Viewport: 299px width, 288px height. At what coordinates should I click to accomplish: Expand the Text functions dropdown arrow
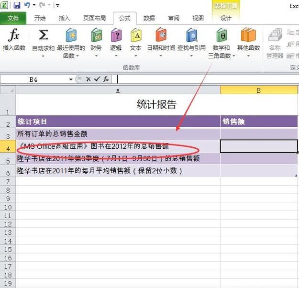tap(136, 56)
